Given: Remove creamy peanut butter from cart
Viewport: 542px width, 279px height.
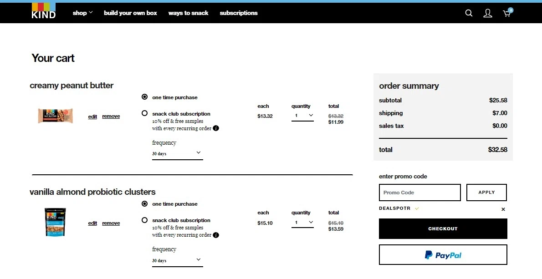Looking at the screenshot, I should coord(111,117).
